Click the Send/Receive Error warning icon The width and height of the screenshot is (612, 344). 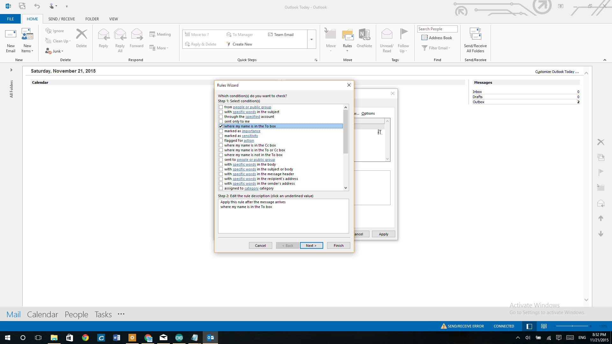click(443, 326)
